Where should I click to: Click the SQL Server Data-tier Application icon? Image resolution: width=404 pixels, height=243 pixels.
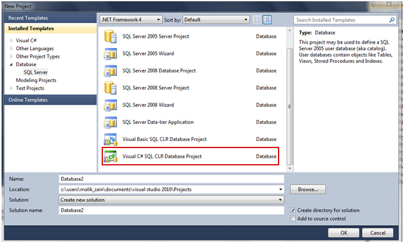tap(110, 122)
